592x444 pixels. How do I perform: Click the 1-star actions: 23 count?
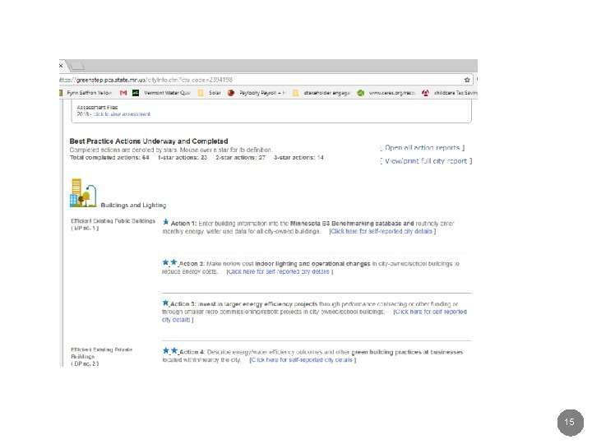click(x=183, y=157)
